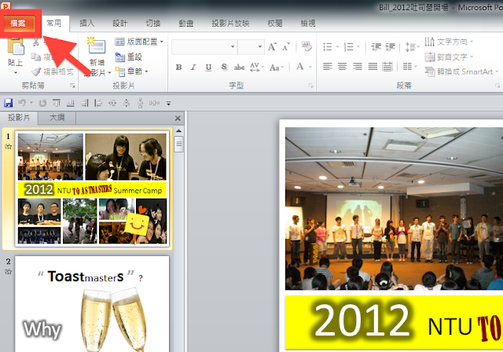Click the distributed alignment icon

pyautogui.click(x=387, y=67)
